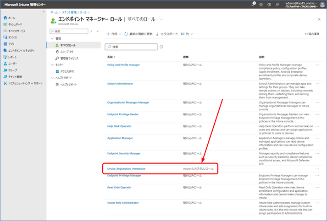This screenshot has width=327, height=221.
Task: Open スコープ タグ in the blade menu
Action: 65,52
